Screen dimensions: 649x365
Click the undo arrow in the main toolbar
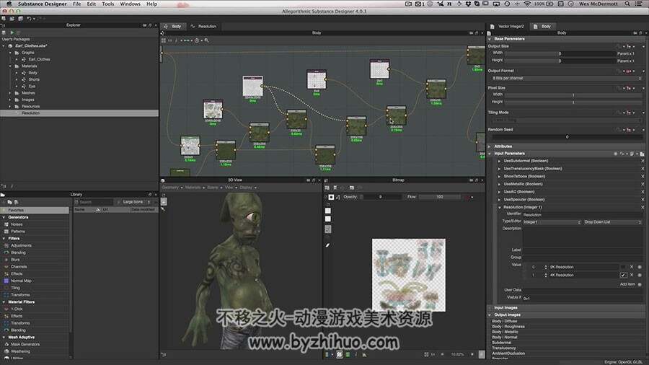pyautogui.click(x=29, y=19)
